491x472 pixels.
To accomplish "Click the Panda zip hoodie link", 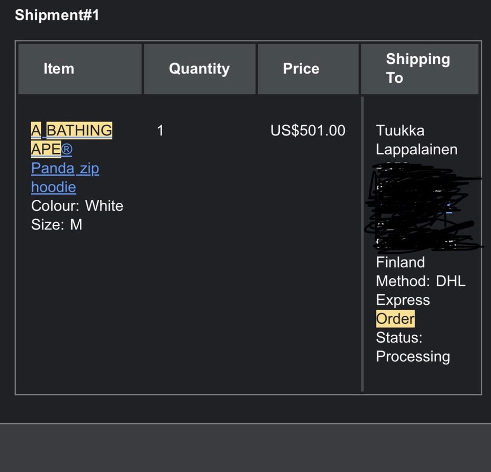I will click(x=65, y=178).
